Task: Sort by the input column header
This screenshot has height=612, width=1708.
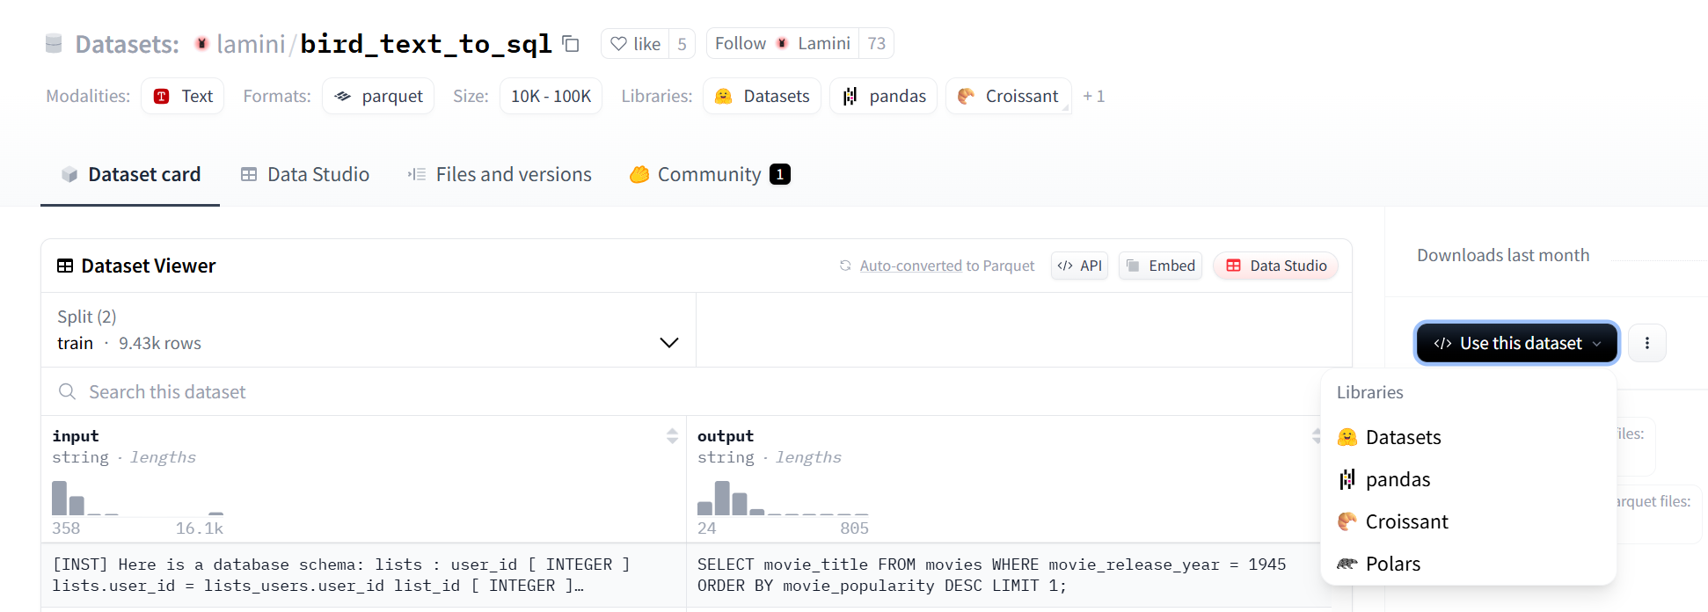Action: pyautogui.click(x=76, y=436)
